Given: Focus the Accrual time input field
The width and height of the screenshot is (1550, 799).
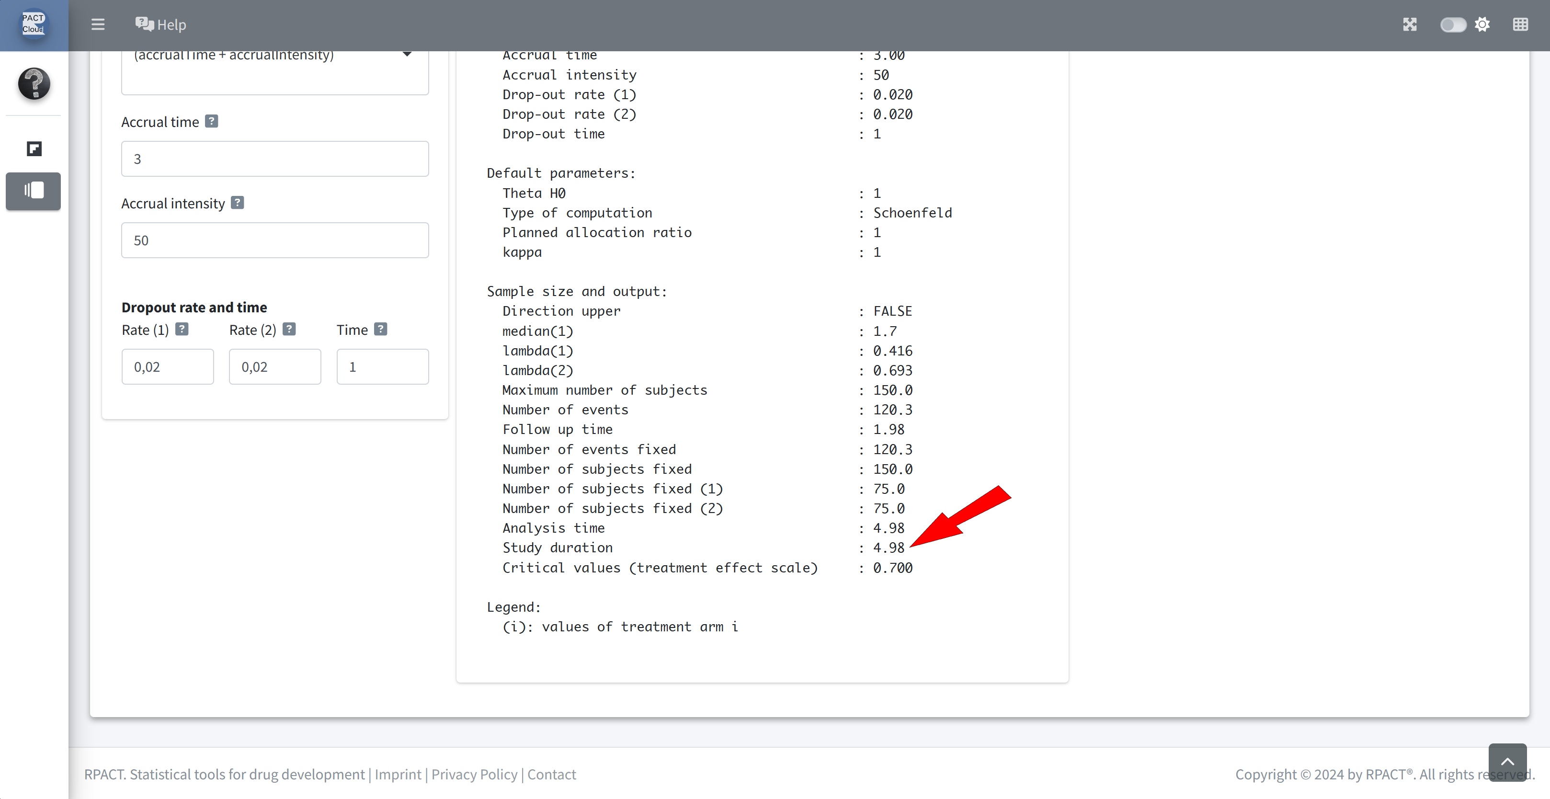Looking at the screenshot, I should tap(275, 159).
